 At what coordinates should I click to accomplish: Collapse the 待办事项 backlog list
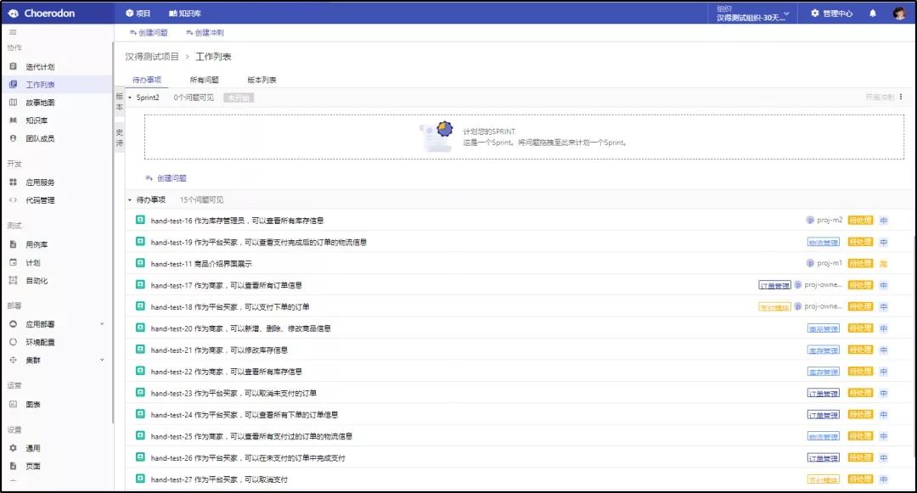pos(130,200)
